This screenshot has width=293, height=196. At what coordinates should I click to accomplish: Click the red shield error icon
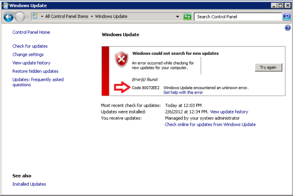121,59
